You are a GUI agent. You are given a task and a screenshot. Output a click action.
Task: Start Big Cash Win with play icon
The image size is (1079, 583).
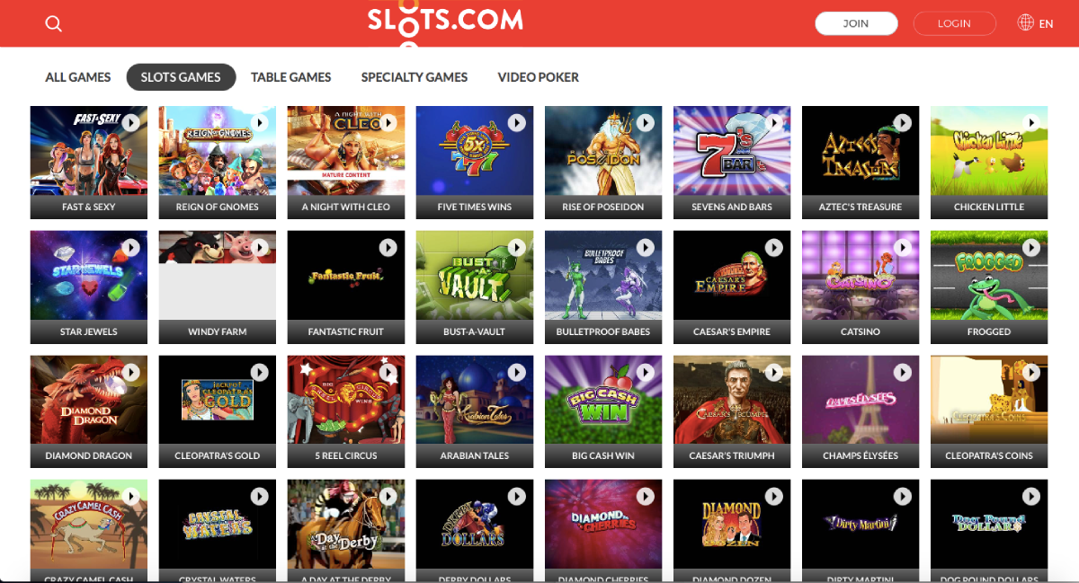(x=646, y=372)
